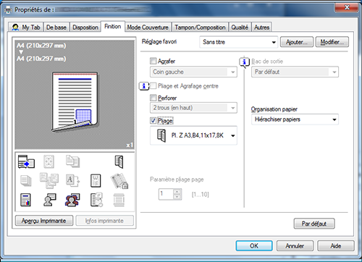Click the single user authentication icon
This screenshot has height=262, width=362.
coord(50,200)
